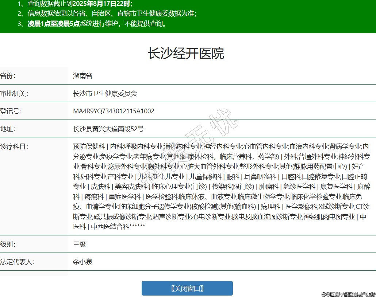Click the 登记号 field label
Image resolution: width=376 pixels, height=297 pixels.
tap(11, 111)
